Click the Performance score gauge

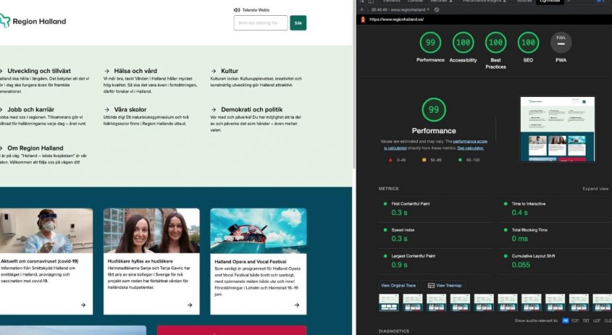pos(430,42)
